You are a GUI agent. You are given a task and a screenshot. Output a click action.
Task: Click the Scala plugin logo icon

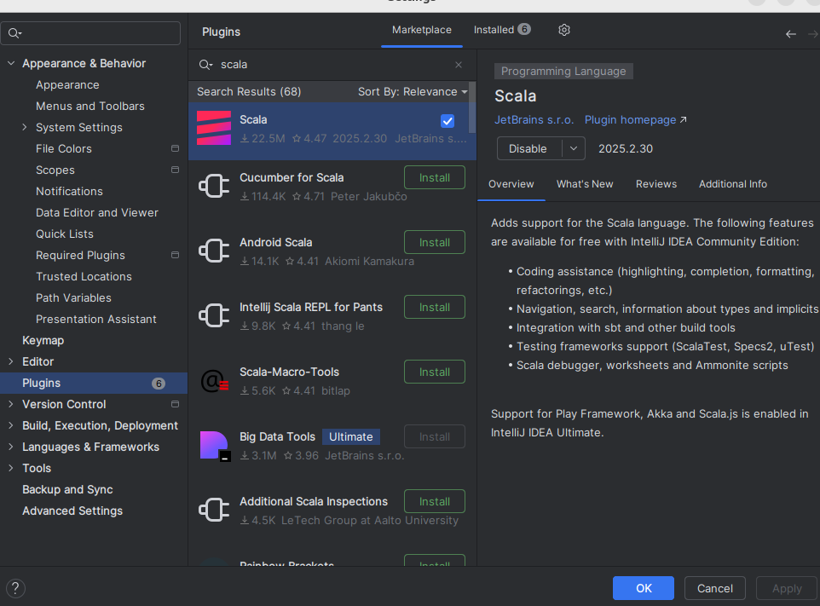click(x=214, y=128)
